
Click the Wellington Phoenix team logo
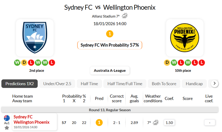tap(184, 38)
